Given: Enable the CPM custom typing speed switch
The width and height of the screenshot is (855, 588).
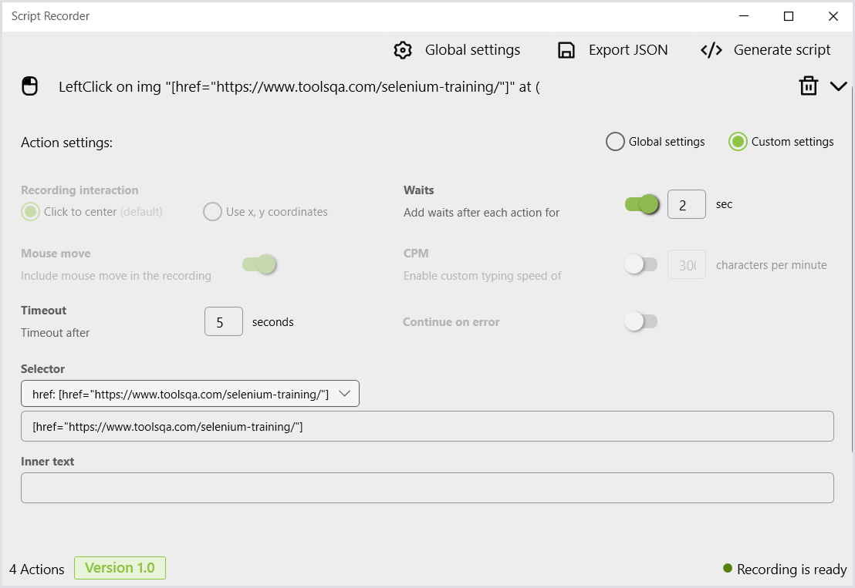Looking at the screenshot, I should pos(640,264).
